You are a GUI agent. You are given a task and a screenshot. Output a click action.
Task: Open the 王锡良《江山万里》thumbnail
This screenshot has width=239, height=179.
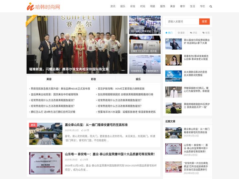(145, 45)
